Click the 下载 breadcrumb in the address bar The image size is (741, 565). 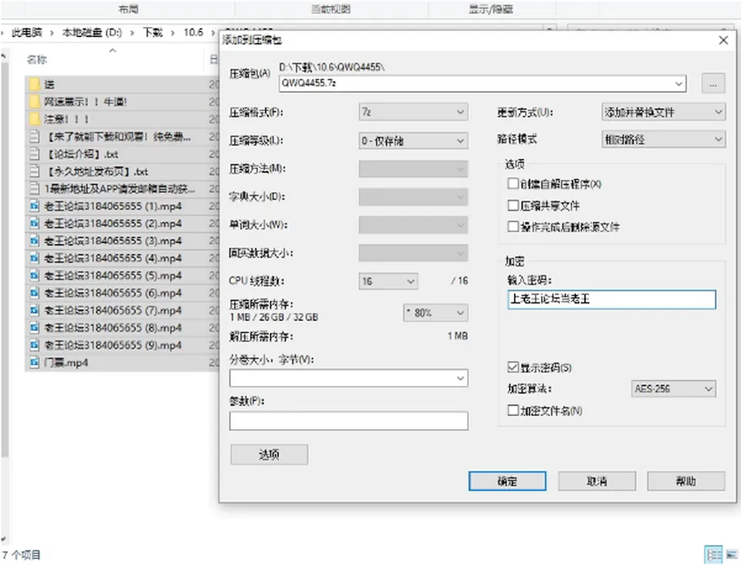pyautogui.click(x=153, y=32)
